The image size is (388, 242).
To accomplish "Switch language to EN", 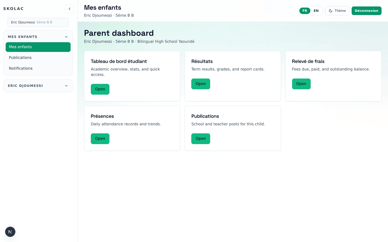I will [316, 11].
